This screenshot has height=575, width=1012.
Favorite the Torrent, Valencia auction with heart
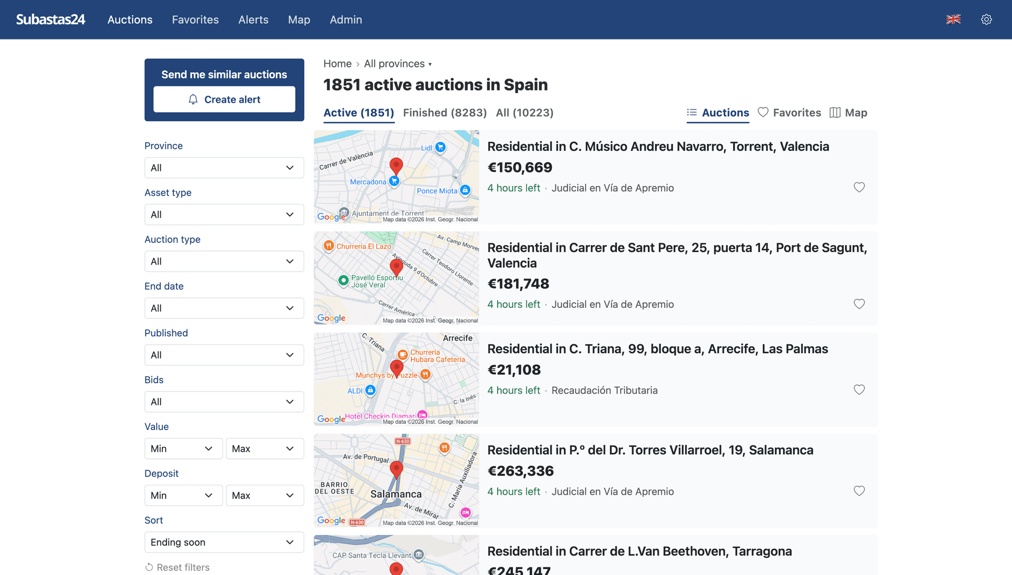pyautogui.click(x=859, y=187)
